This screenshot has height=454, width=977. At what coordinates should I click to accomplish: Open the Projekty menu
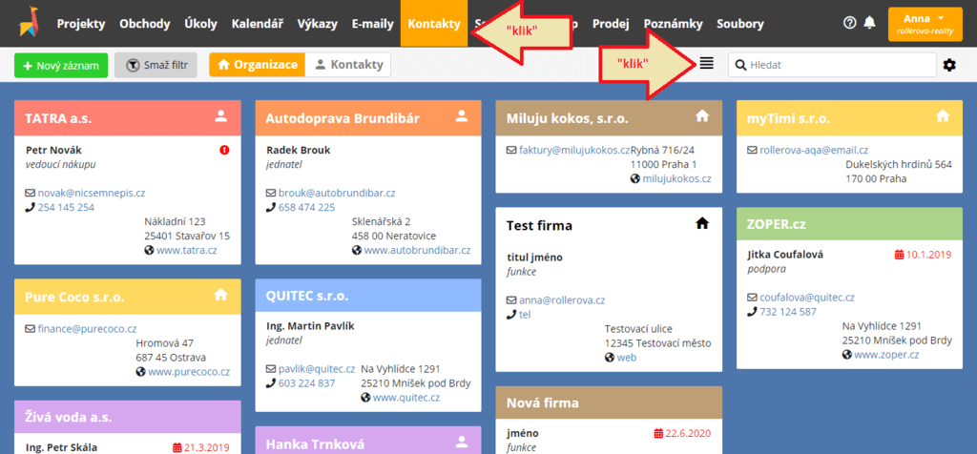(80, 24)
